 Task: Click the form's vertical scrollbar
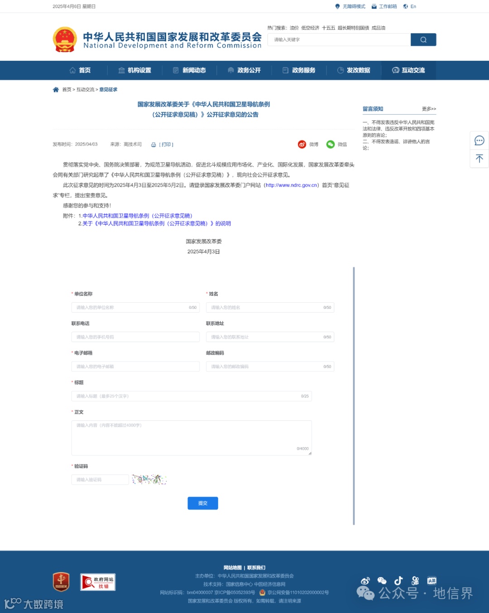[x=354, y=396]
